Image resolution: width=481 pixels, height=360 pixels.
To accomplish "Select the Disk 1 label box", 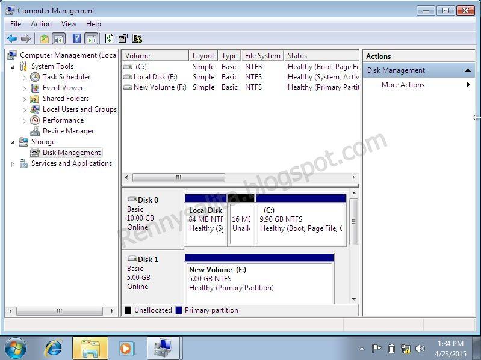I will 152,277.
